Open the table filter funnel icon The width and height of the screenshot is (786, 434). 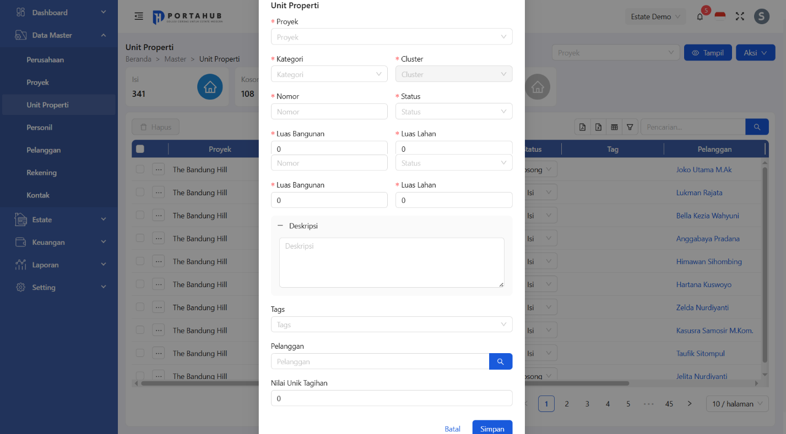(630, 127)
